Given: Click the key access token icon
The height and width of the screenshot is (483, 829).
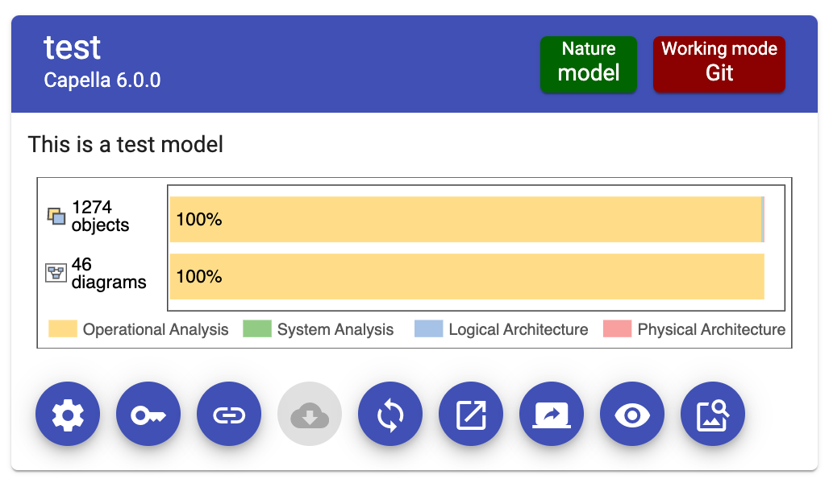Looking at the screenshot, I should click(148, 415).
